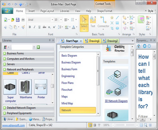Toggle Italic formatting
158x130 pixels.
point(34,27)
